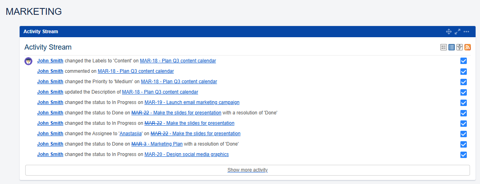Toggle checkbox on MAR-3 Marketing Plan row
Image resolution: width=480 pixels, height=184 pixels.
coord(464,144)
